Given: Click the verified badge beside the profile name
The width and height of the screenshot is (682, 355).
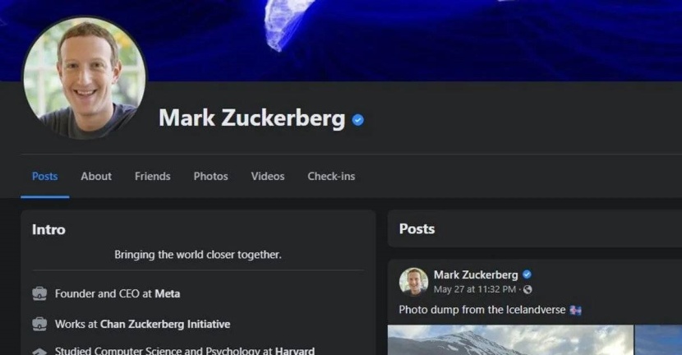Looking at the screenshot, I should tap(358, 120).
